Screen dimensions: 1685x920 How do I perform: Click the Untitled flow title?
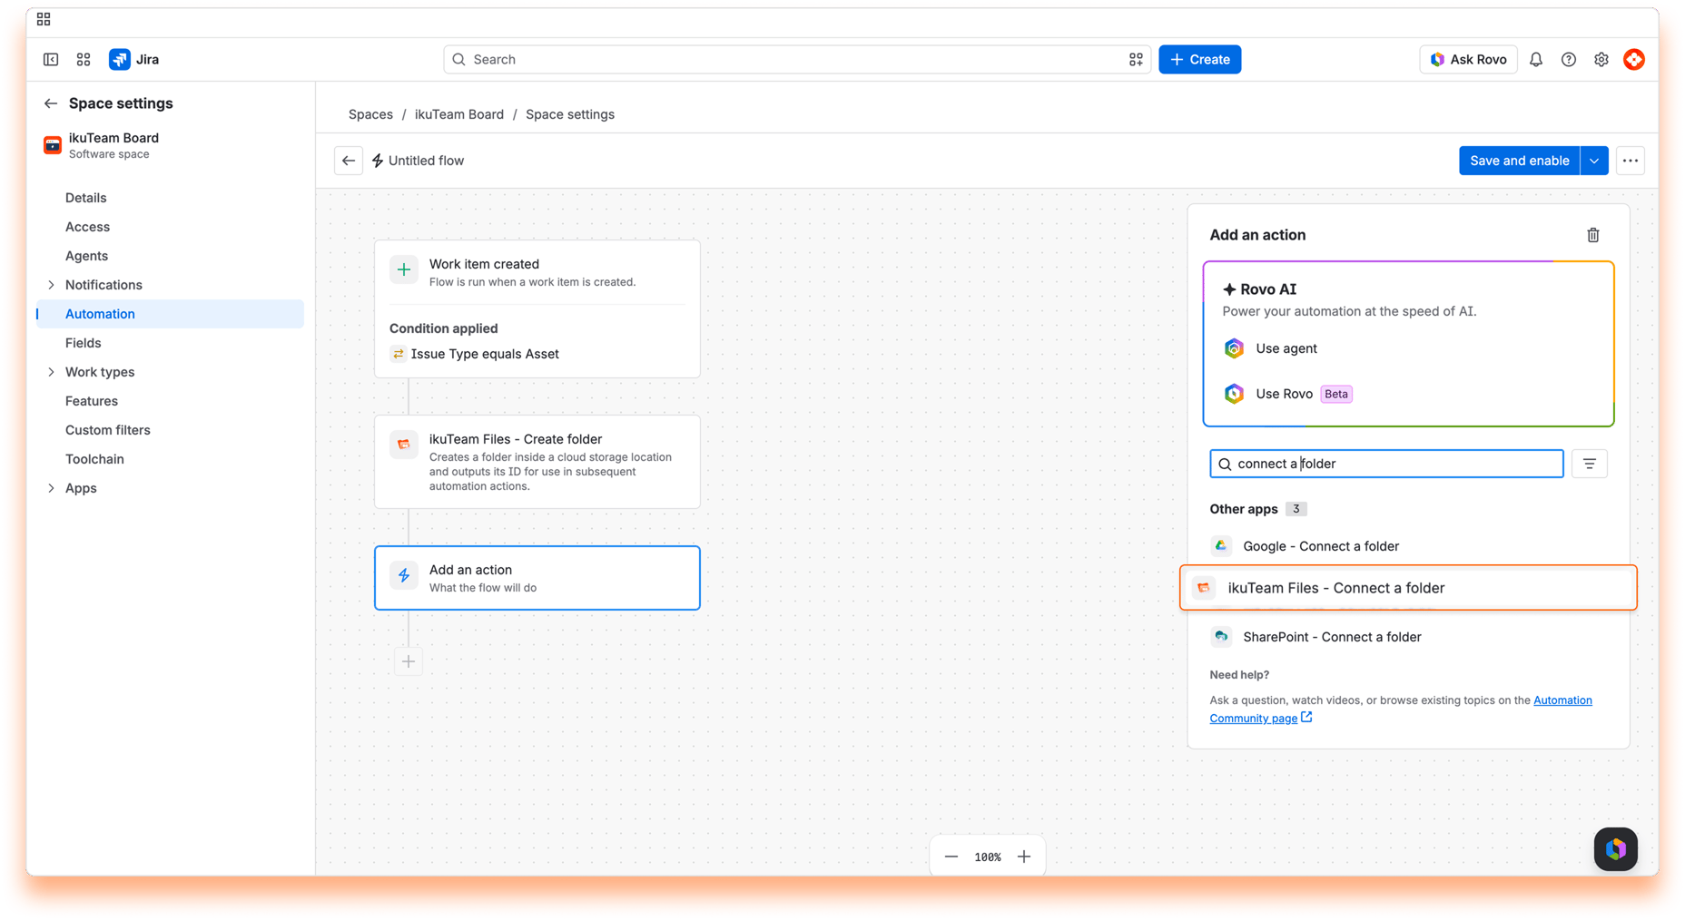[x=426, y=161]
